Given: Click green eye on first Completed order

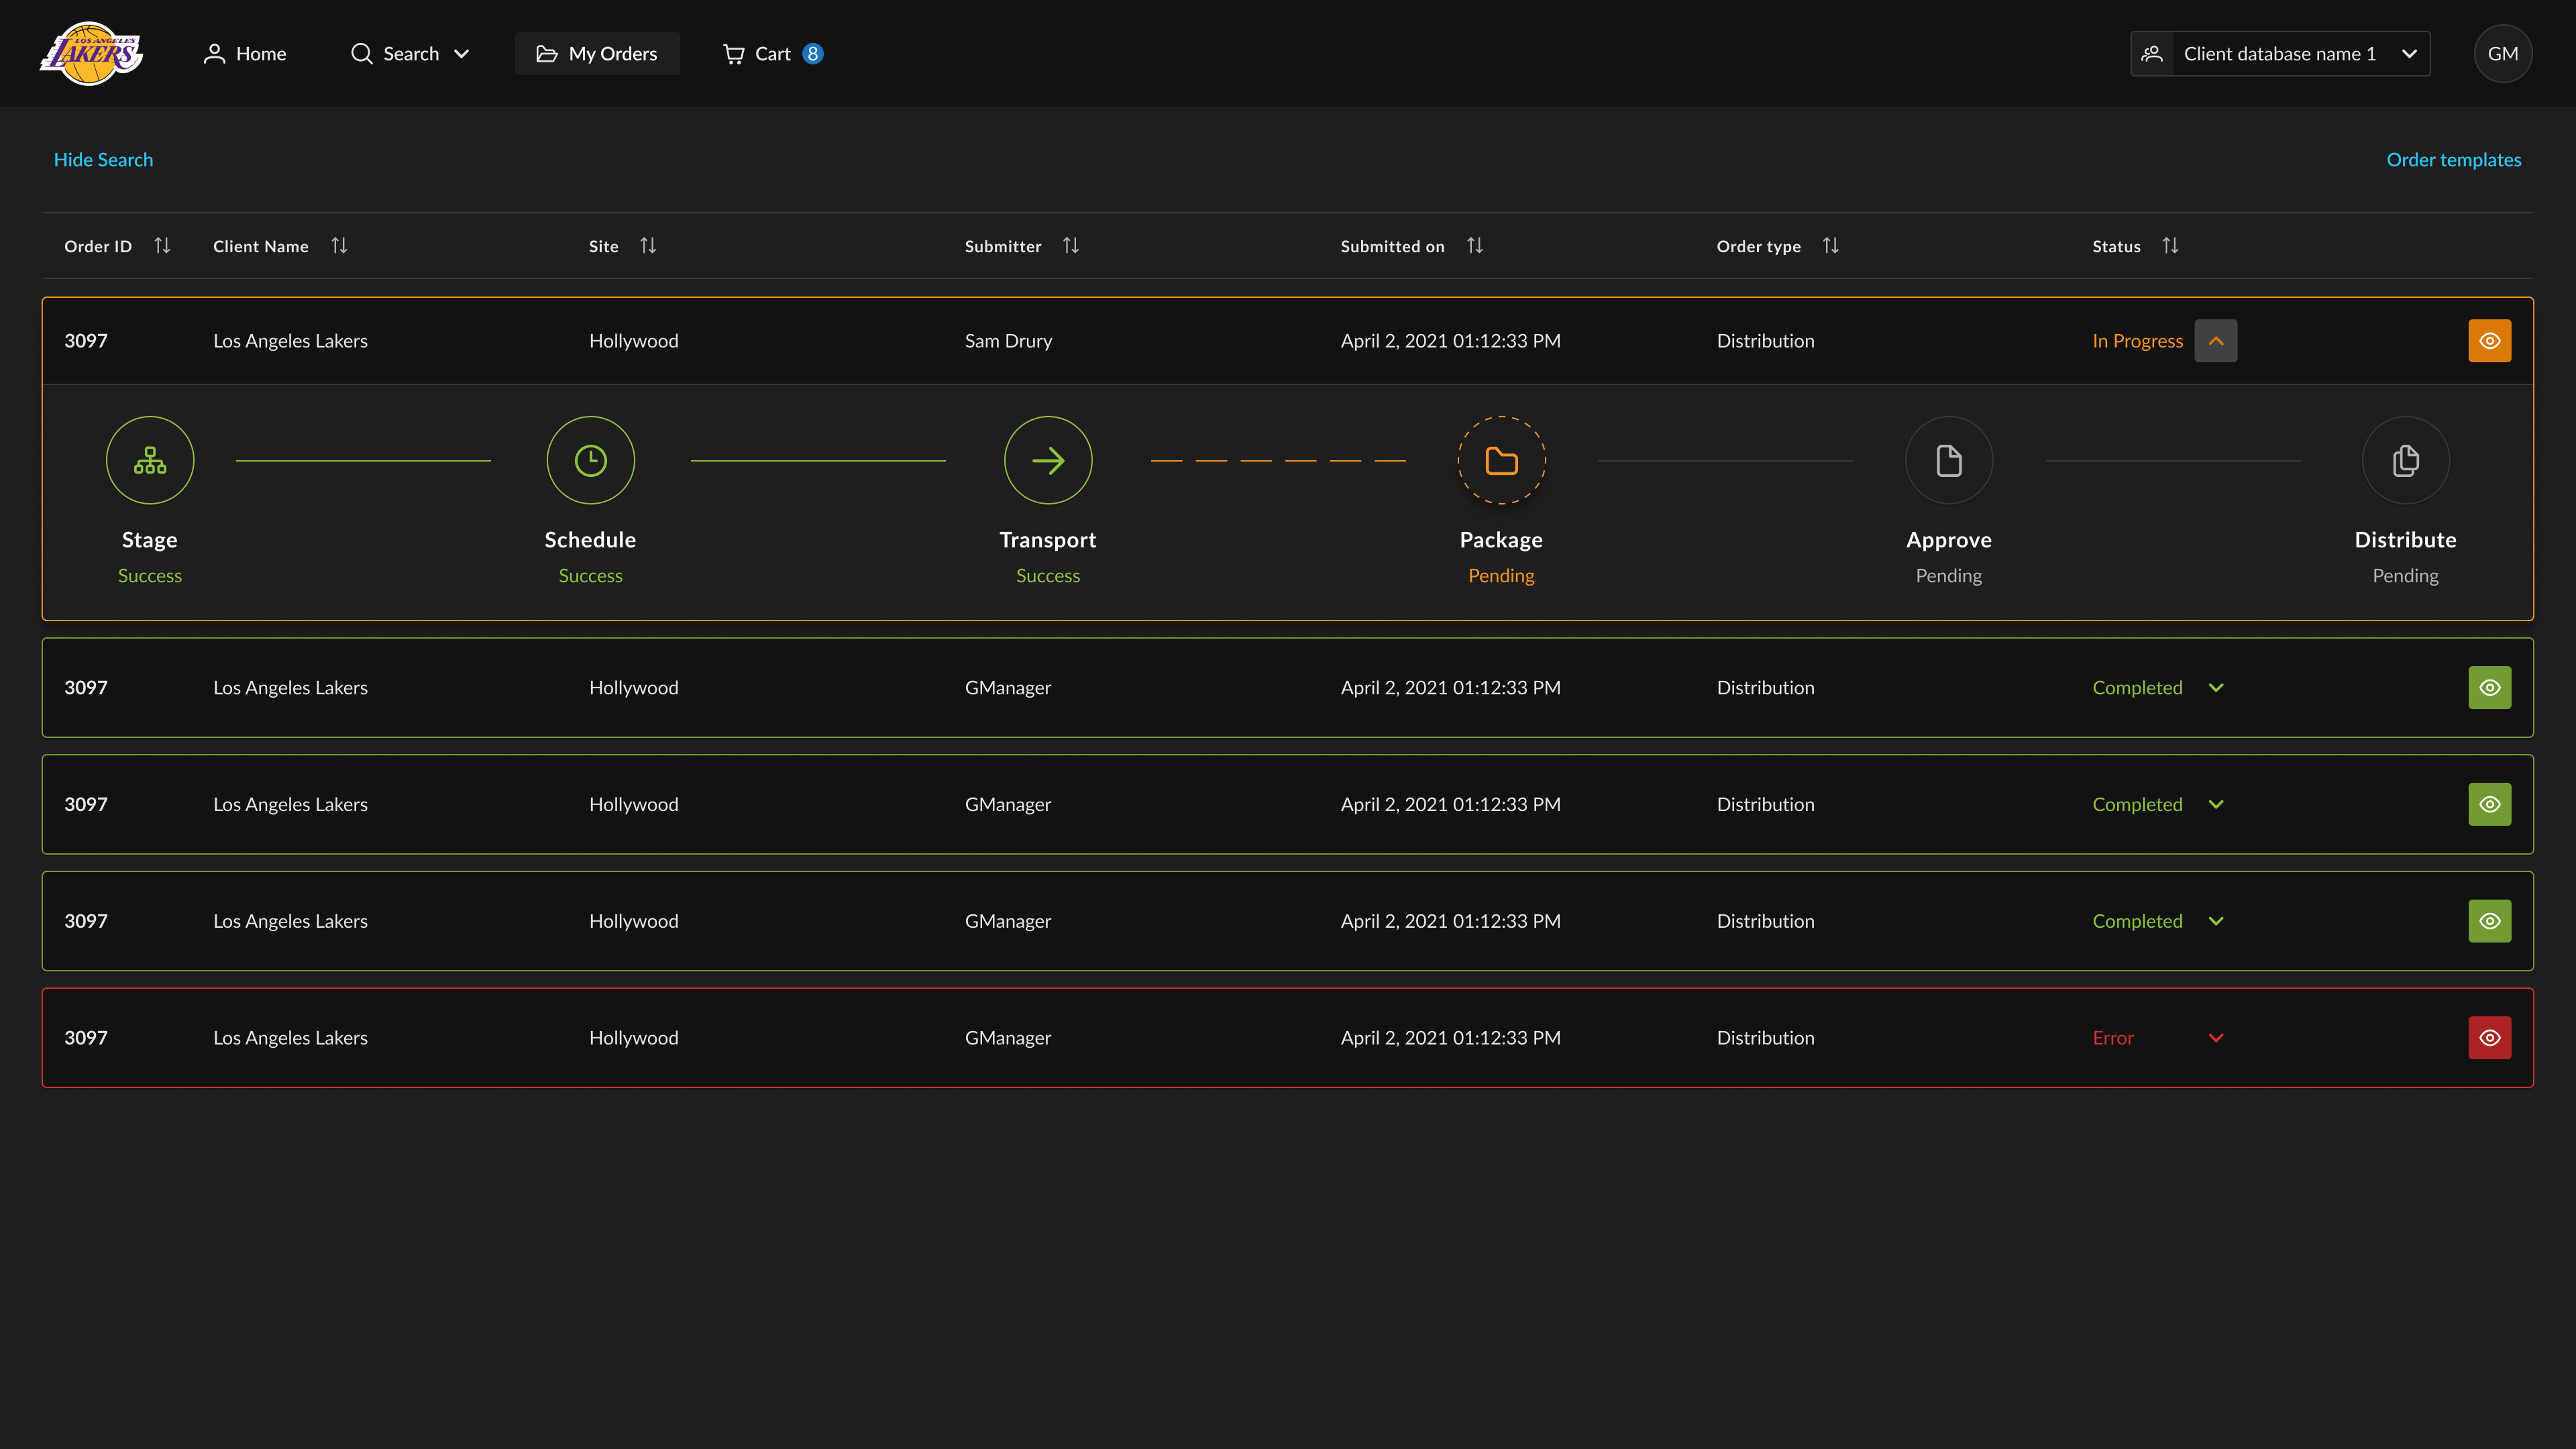Looking at the screenshot, I should (x=2489, y=688).
